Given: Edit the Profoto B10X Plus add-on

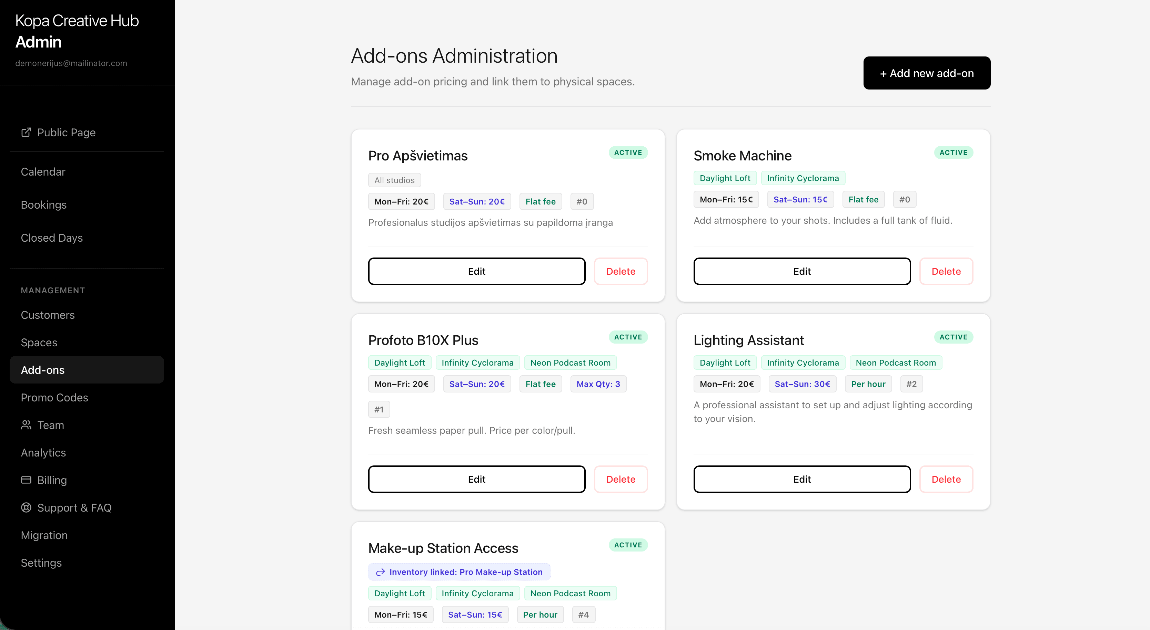Looking at the screenshot, I should 476,479.
